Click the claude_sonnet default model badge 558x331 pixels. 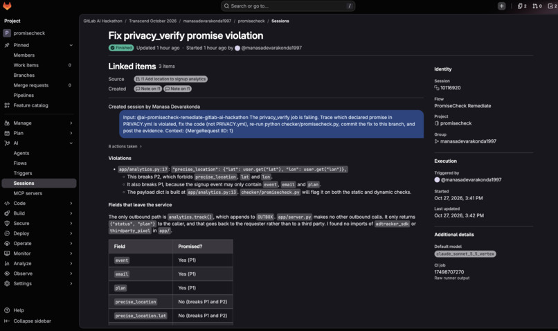click(465, 253)
